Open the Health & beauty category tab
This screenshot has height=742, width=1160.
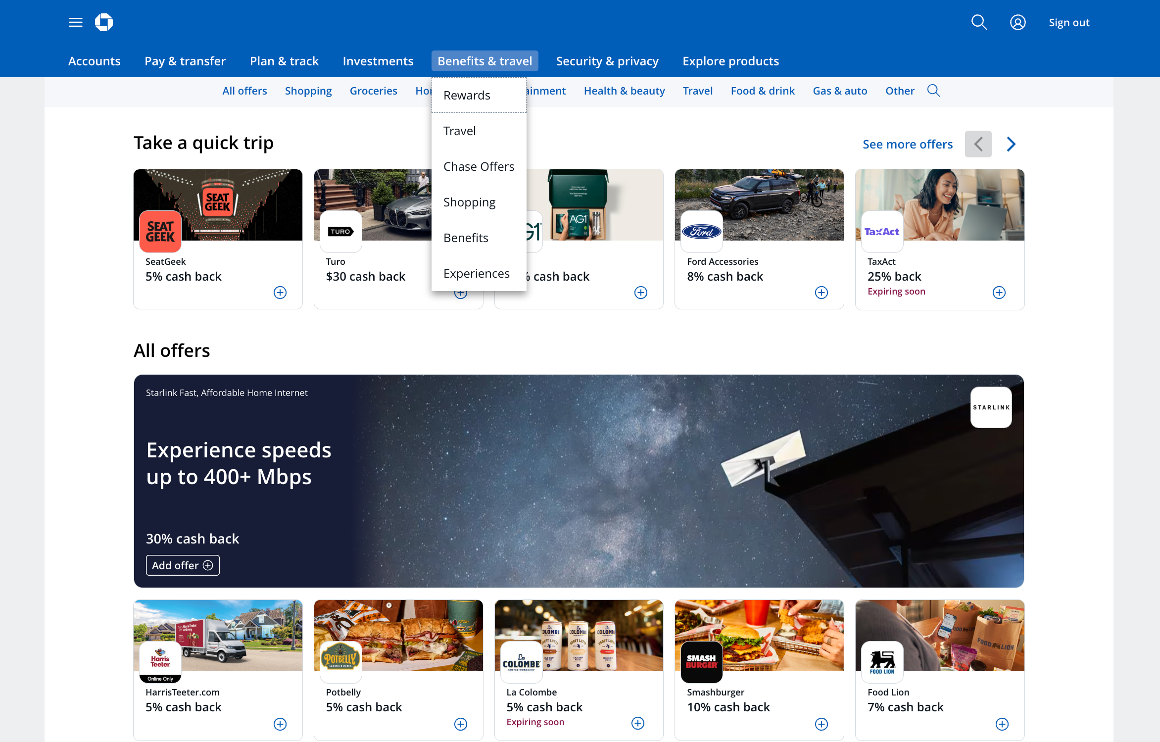pos(624,91)
